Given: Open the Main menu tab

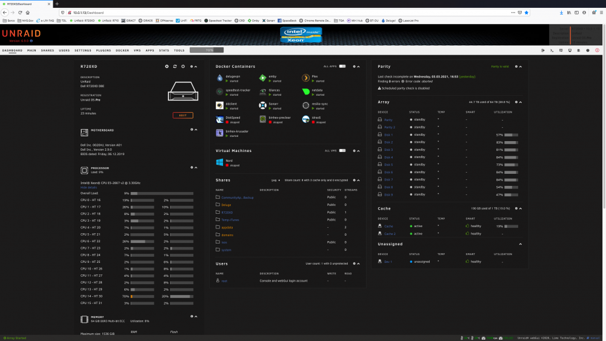Looking at the screenshot, I should click(32, 50).
